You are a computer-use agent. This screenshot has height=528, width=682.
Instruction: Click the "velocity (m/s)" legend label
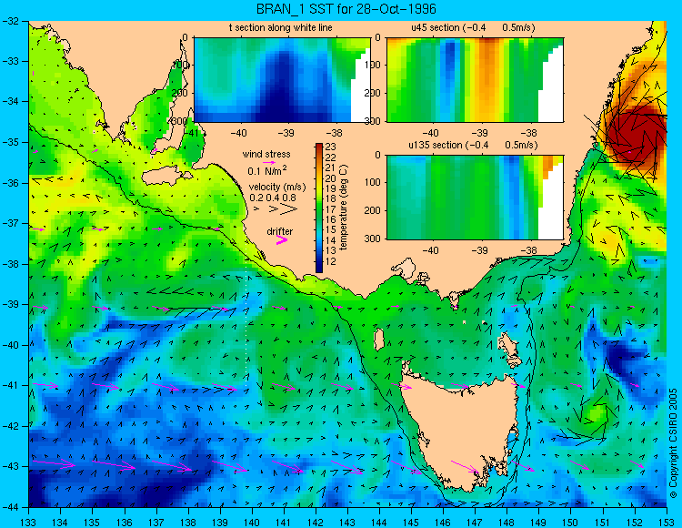tap(277, 188)
